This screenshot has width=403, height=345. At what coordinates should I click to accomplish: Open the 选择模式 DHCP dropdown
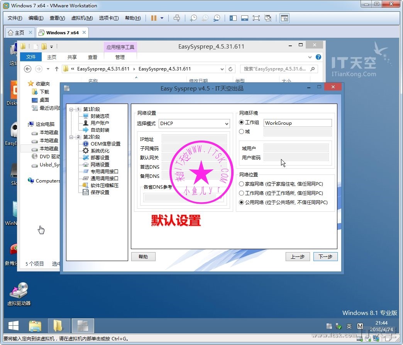[x=194, y=124]
